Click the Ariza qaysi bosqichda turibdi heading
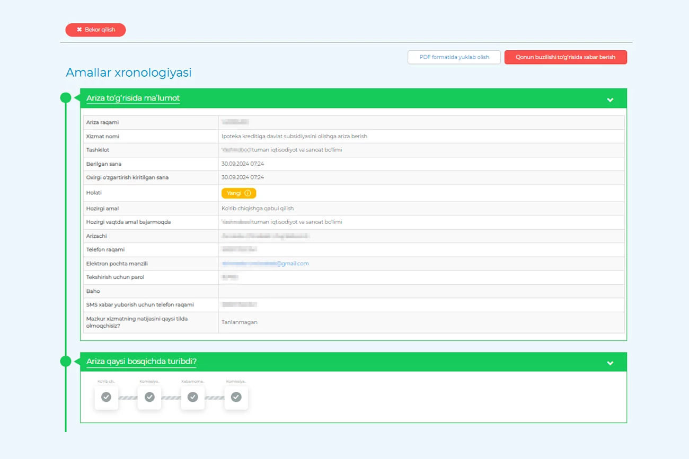Screen dimensions: 689x459 [x=142, y=362]
